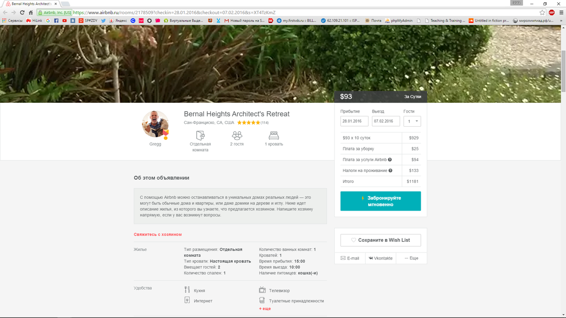The width and height of the screenshot is (566, 318).
Task: Click the 2 гостя guests icon
Action: point(237,135)
